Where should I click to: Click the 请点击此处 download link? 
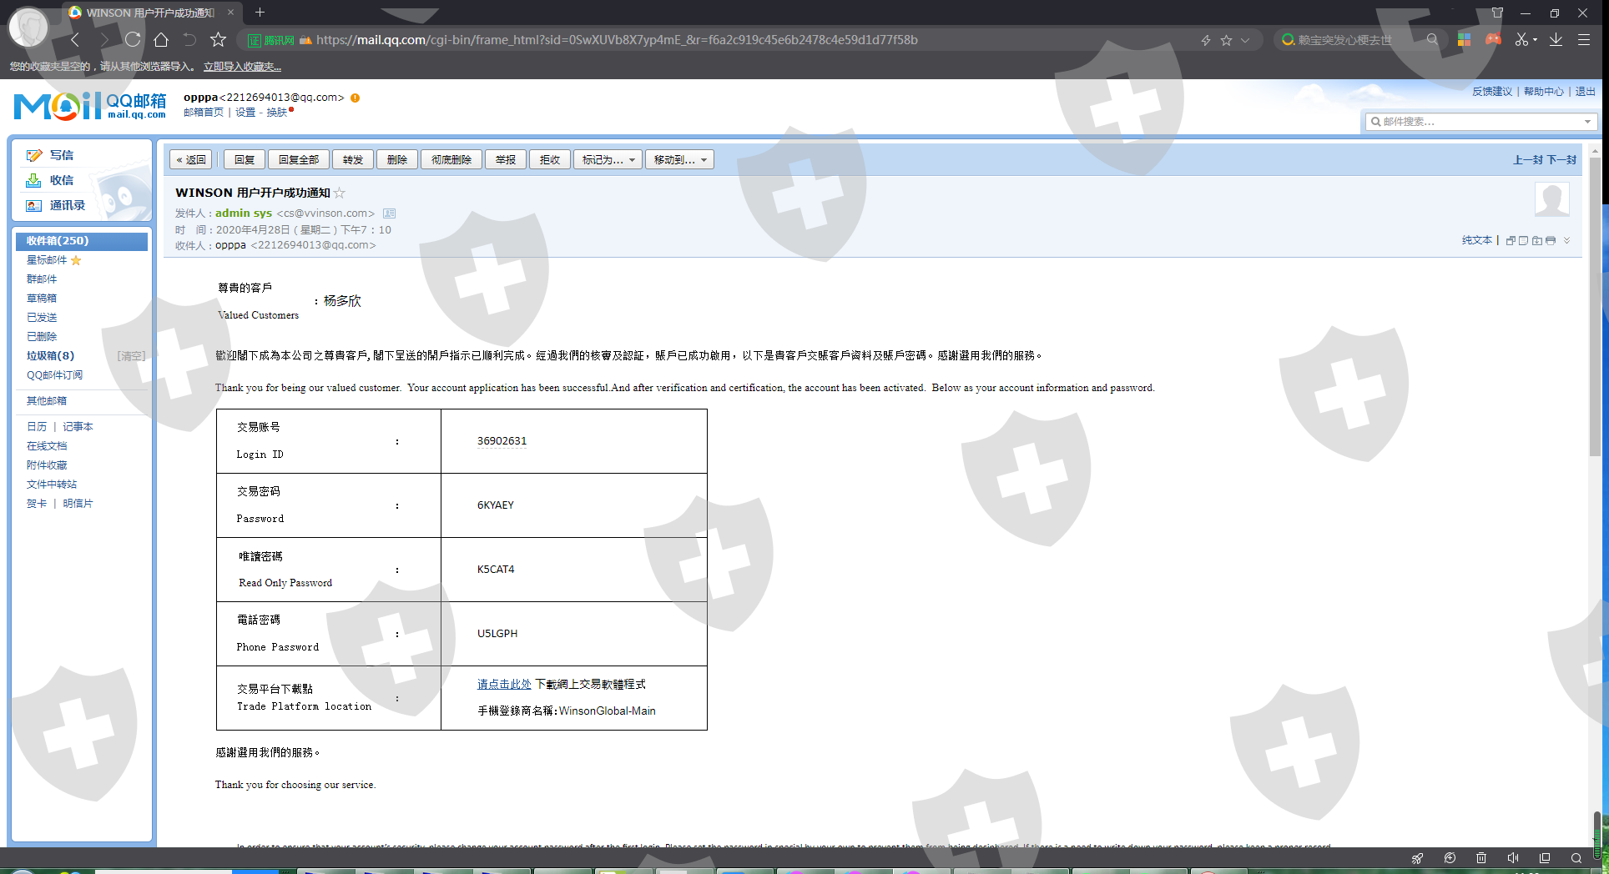504,685
